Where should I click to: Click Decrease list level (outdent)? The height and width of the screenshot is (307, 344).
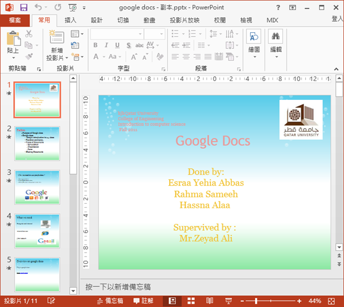tap(175, 46)
